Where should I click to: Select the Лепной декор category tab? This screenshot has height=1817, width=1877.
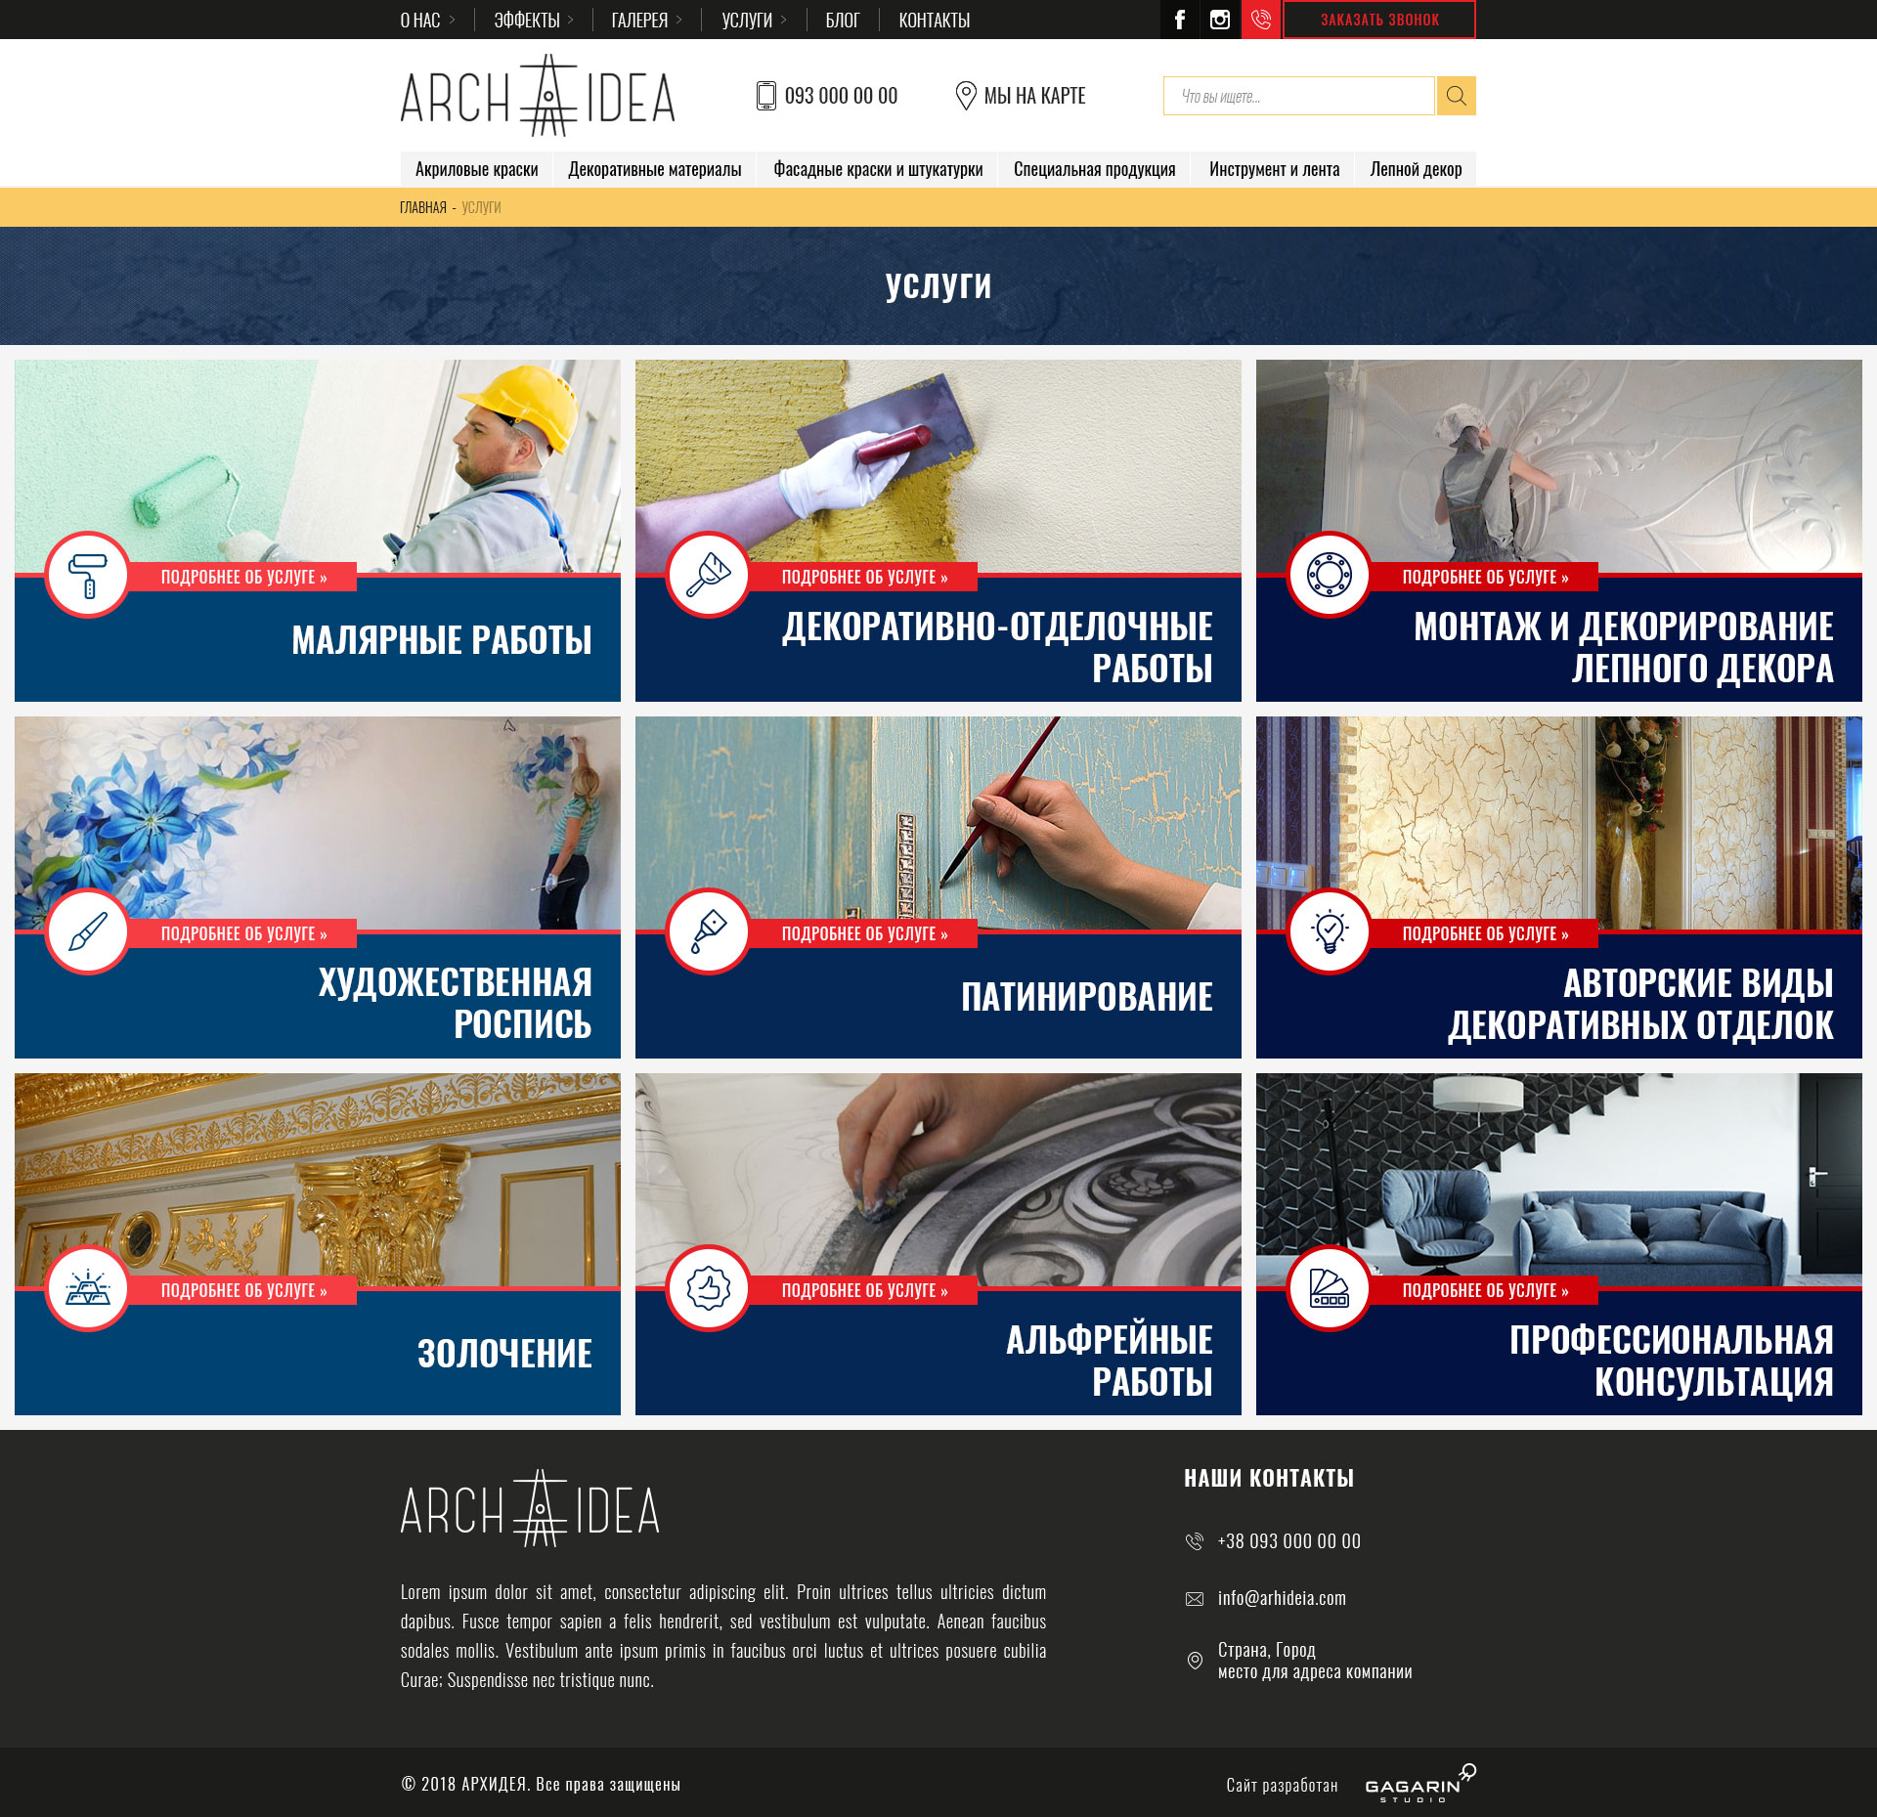[x=1416, y=169]
